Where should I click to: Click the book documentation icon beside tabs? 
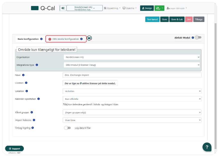(89, 38)
